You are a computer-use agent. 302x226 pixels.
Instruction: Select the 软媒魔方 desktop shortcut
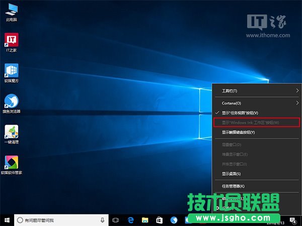coord(12,73)
